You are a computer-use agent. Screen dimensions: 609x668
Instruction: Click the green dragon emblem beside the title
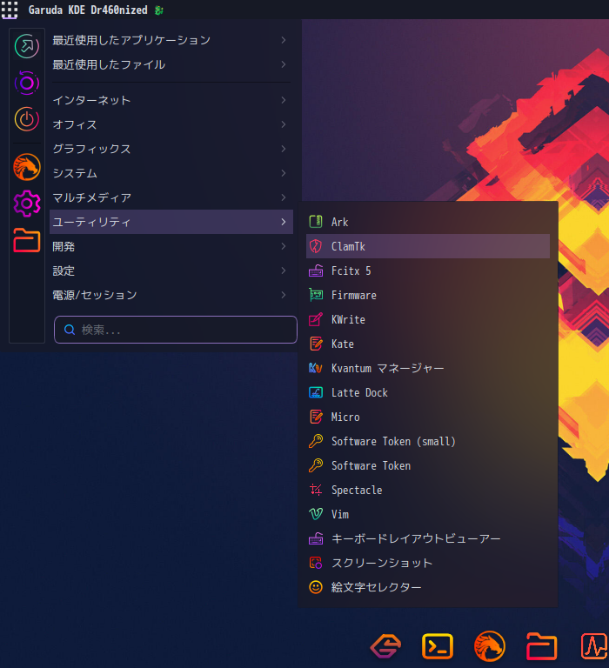click(159, 10)
